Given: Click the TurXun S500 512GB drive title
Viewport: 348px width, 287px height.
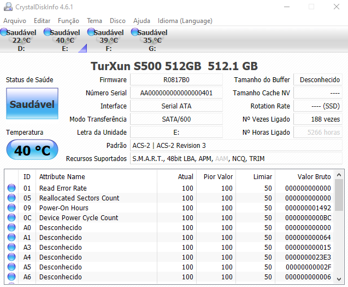Looking at the screenshot, I should [174, 66].
